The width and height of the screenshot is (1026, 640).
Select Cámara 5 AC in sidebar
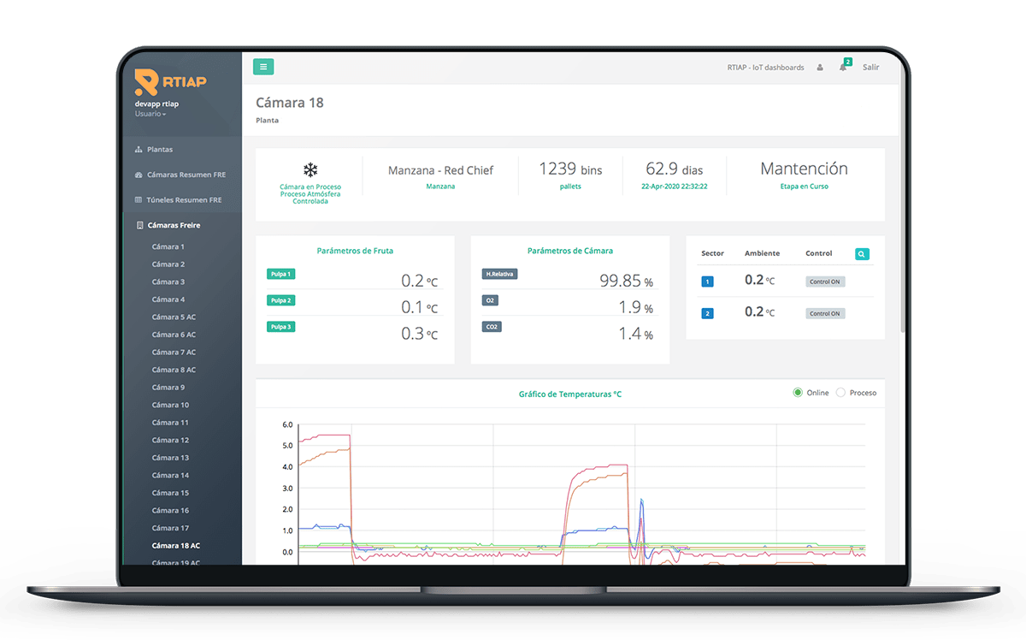pyautogui.click(x=174, y=317)
